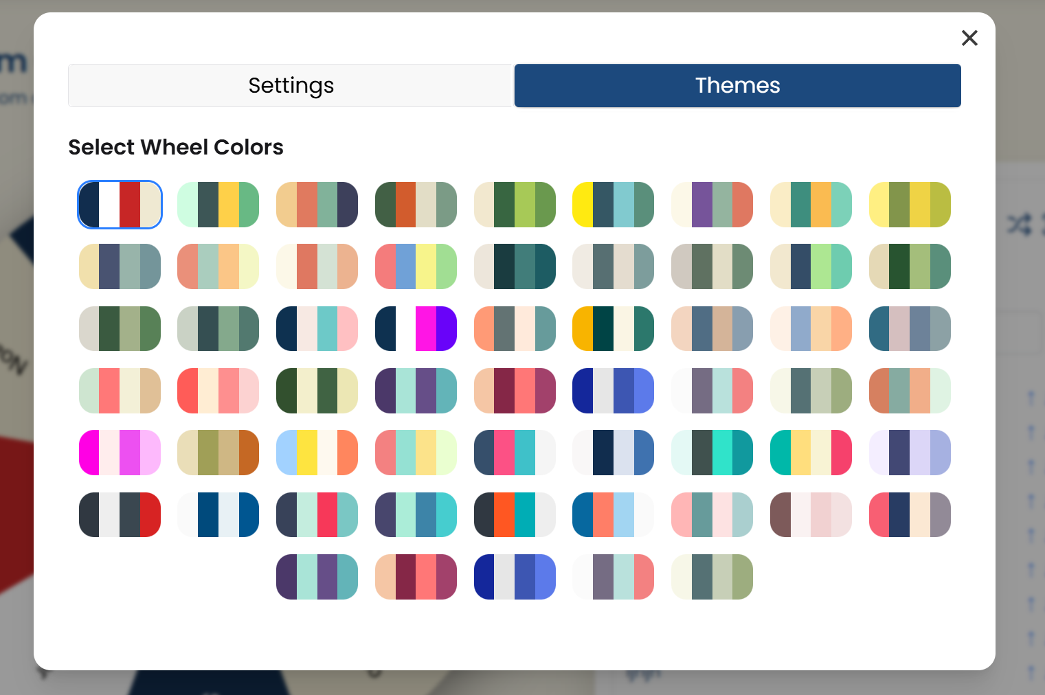Select the magenta and violet theme
This screenshot has width=1045, height=695.
tap(120, 452)
